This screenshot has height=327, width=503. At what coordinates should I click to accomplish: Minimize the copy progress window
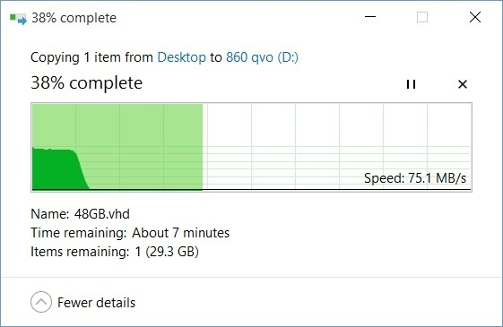[x=370, y=17]
